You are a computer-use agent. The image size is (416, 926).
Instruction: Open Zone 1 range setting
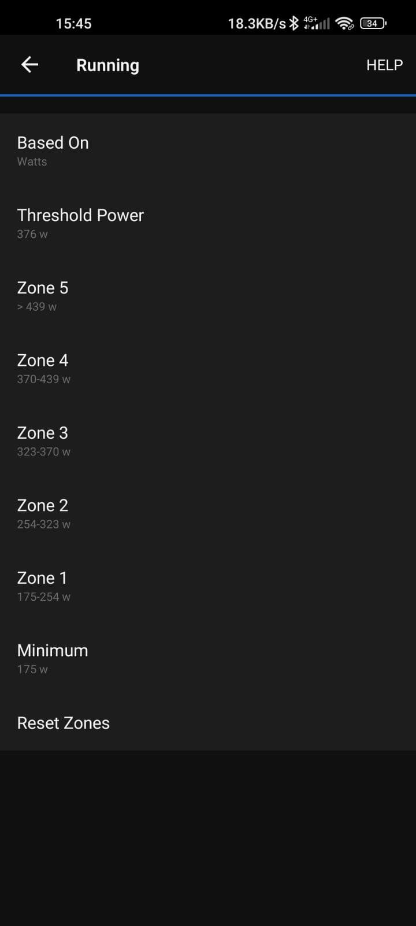click(x=208, y=586)
